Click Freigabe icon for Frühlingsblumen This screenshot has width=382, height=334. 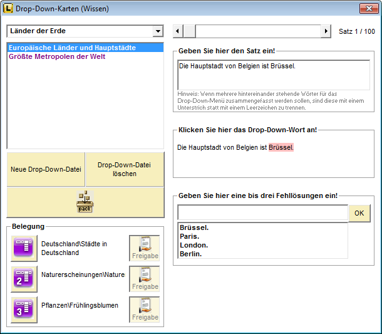tap(145, 310)
